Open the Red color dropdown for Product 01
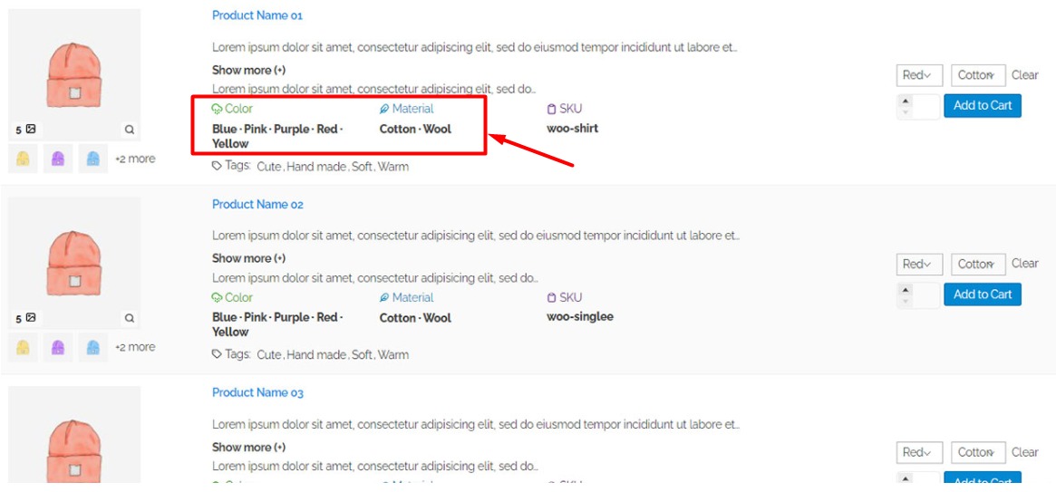 tap(918, 75)
